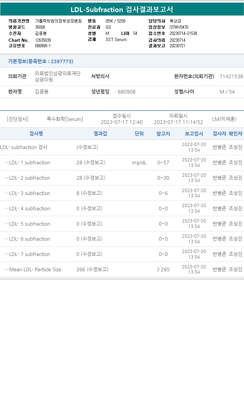
Task: Click LDL- 7 subfraction row name
Action: coord(28,254)
